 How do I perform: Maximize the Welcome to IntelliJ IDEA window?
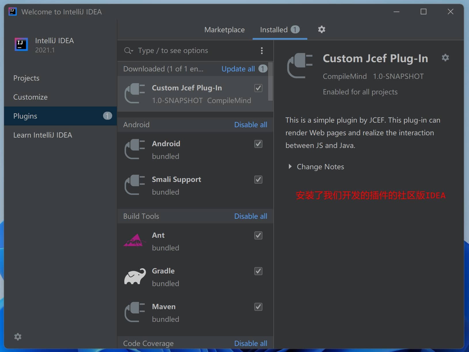[x=424, y=12]
